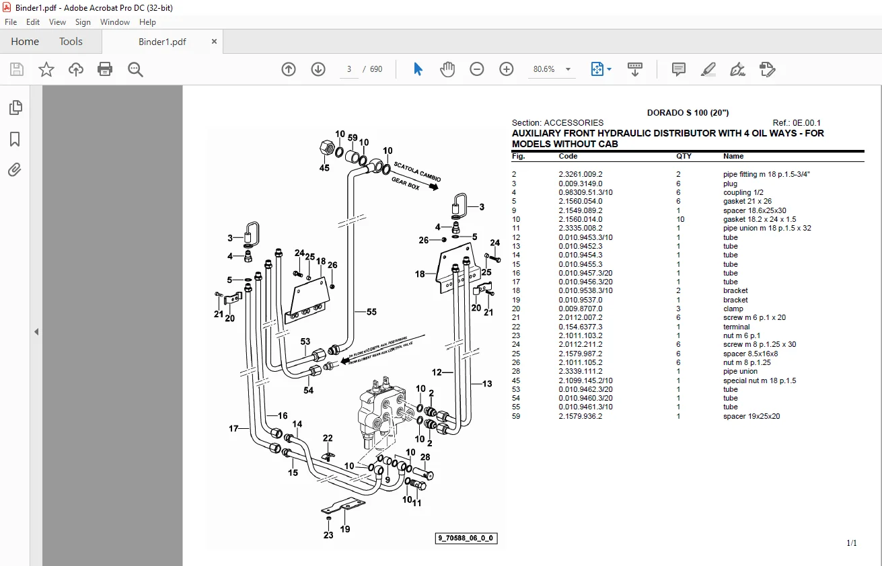882x566 pixels.
Task: Click the page number input field
Action: [349, 69]
